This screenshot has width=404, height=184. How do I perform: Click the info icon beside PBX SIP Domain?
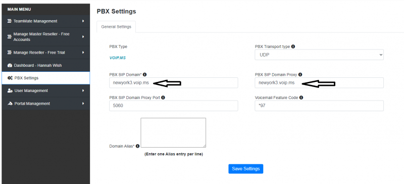[144, 75]
